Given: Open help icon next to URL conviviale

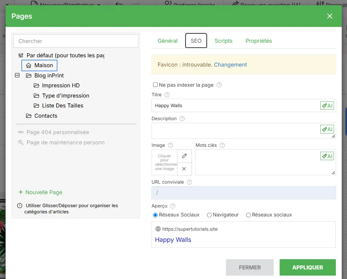Looking at the screenshot, I should (x=189, y=182).
